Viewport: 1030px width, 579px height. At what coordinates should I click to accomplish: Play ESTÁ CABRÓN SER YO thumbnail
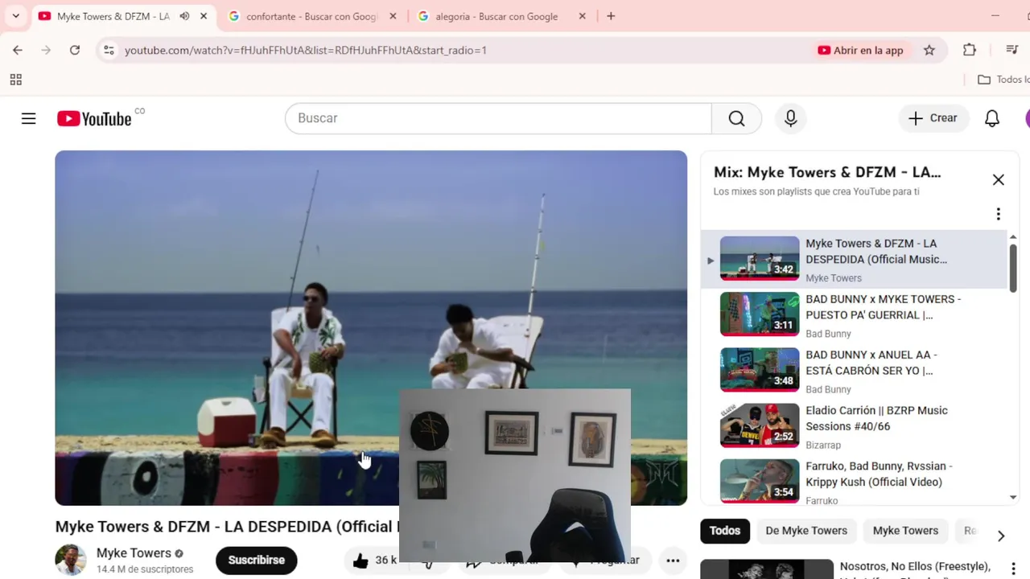760,369
